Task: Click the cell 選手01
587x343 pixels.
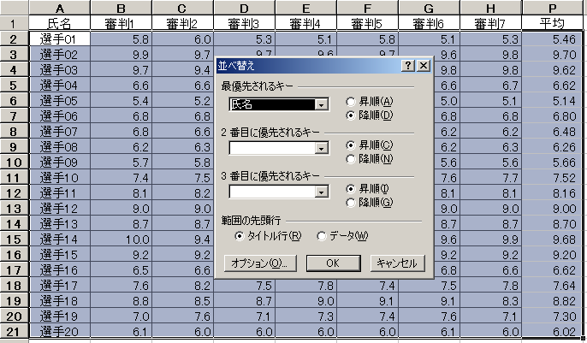Action: click(x=60, y=38)
